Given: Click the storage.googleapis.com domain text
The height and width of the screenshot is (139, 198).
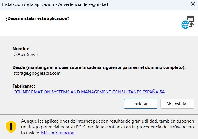Looking at the screenshot, I should click(x=37, y=73).
